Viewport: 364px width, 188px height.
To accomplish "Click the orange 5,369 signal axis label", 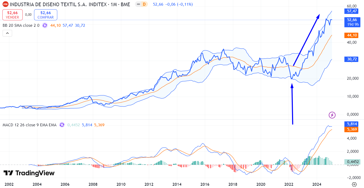I will tap(352, 129).
